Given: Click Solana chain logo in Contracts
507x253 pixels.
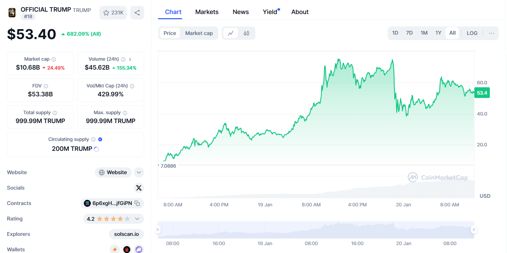Looking at the screenshot, I should (87, 203).
